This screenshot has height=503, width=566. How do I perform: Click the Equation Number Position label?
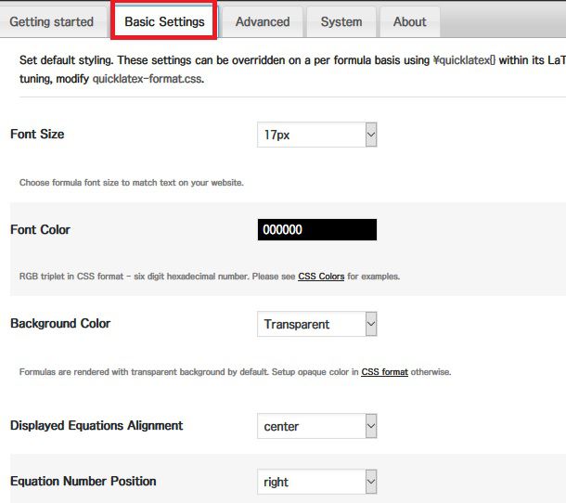coord(83,481)
